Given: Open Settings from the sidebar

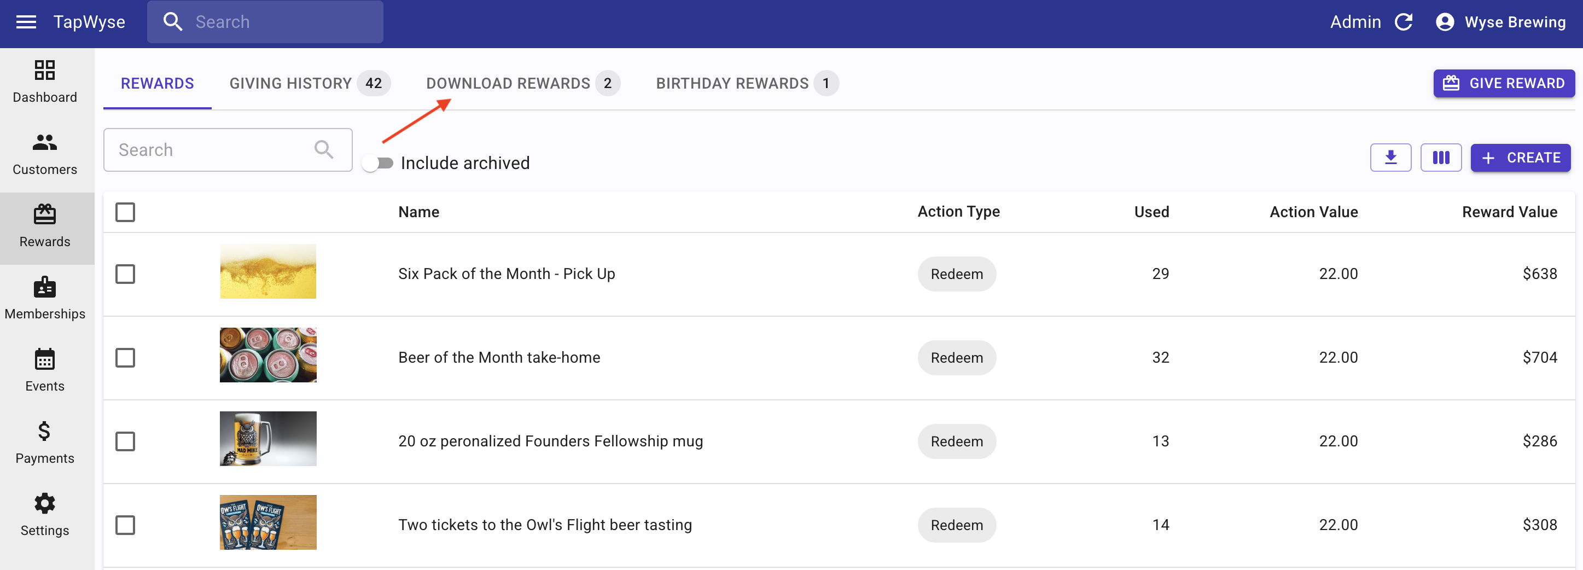Looking at the screenshot, I should pos(45,515).
